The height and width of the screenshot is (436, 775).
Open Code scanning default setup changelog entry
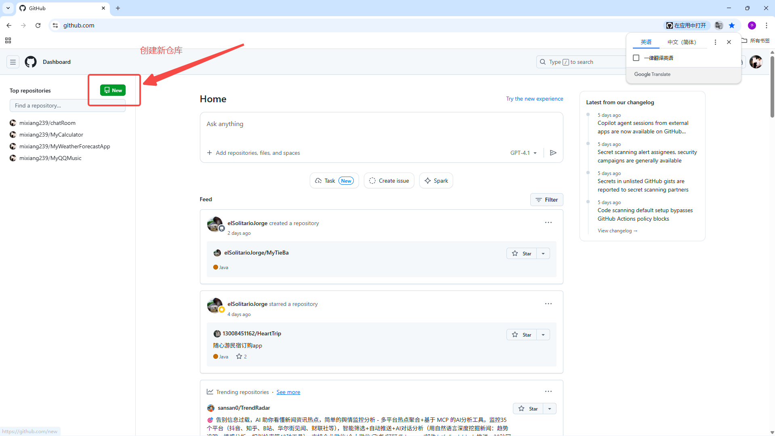coord(645,215)
